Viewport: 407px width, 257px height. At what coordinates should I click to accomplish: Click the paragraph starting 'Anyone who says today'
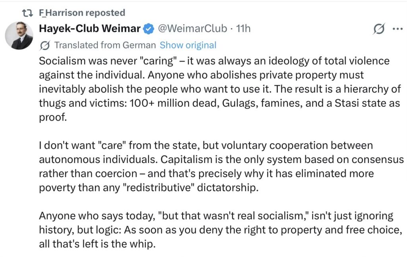[x=220, y=230]
